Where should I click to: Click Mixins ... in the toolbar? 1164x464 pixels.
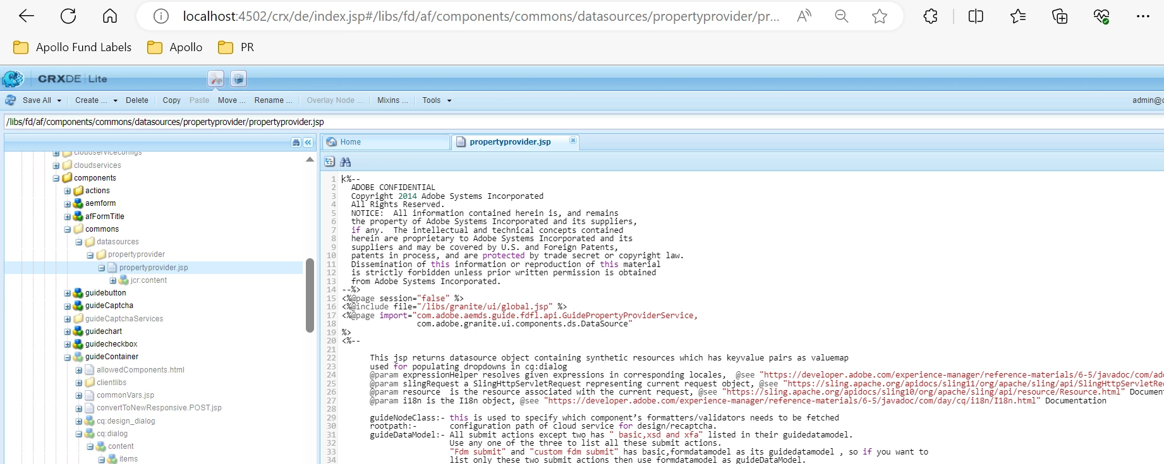tap(392, 100)
